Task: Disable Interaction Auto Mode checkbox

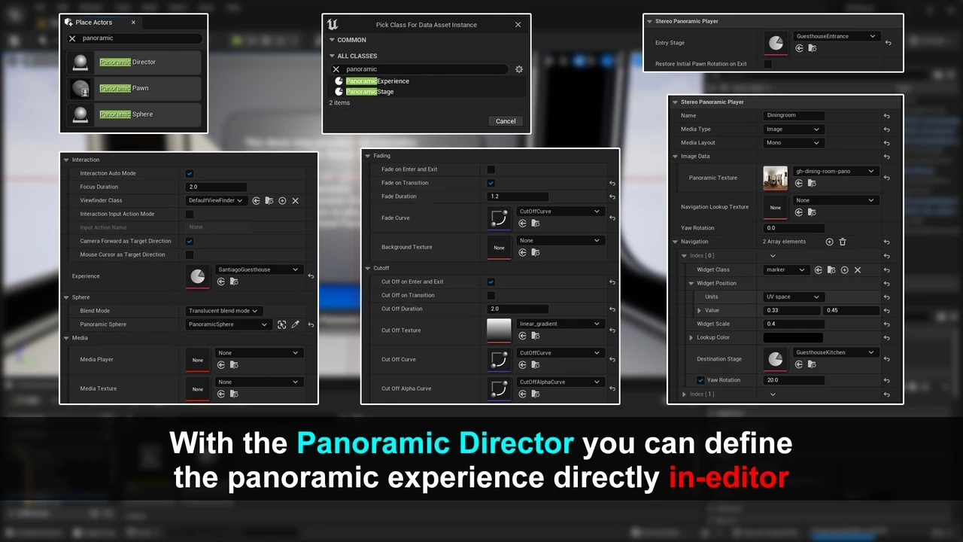Action: pyautogui.click(x=190, y=174)
